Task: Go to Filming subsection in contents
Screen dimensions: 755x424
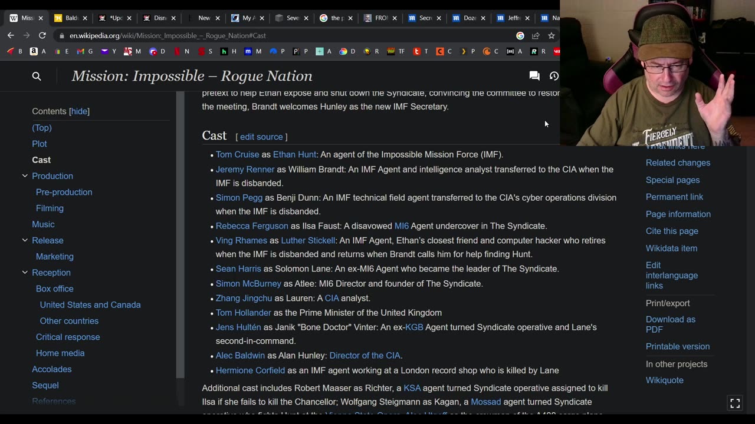Action: (x=50, y=208)
